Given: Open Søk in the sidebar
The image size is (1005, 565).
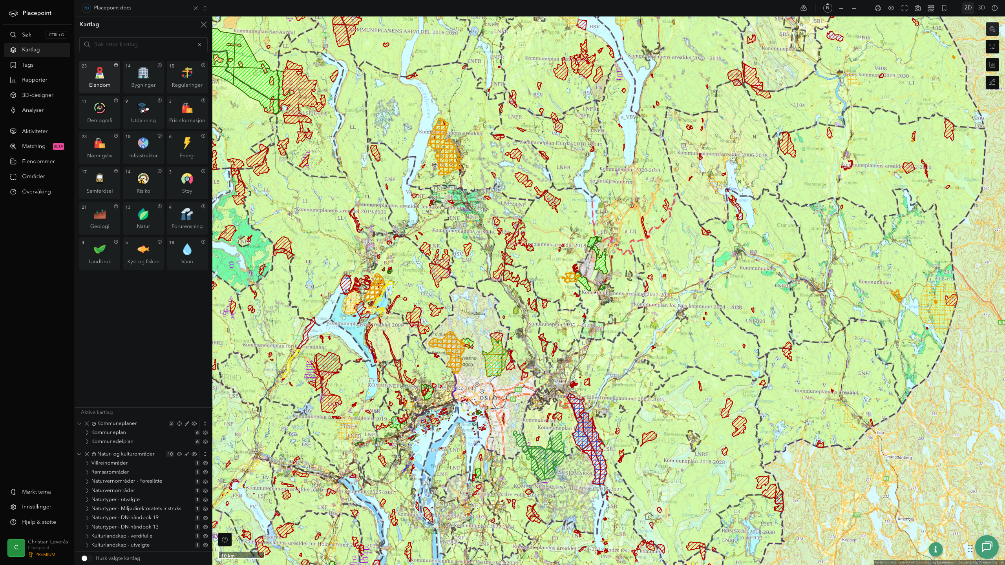Looking at the screenshot, I should pyautogui.click(x=37, y=35).
